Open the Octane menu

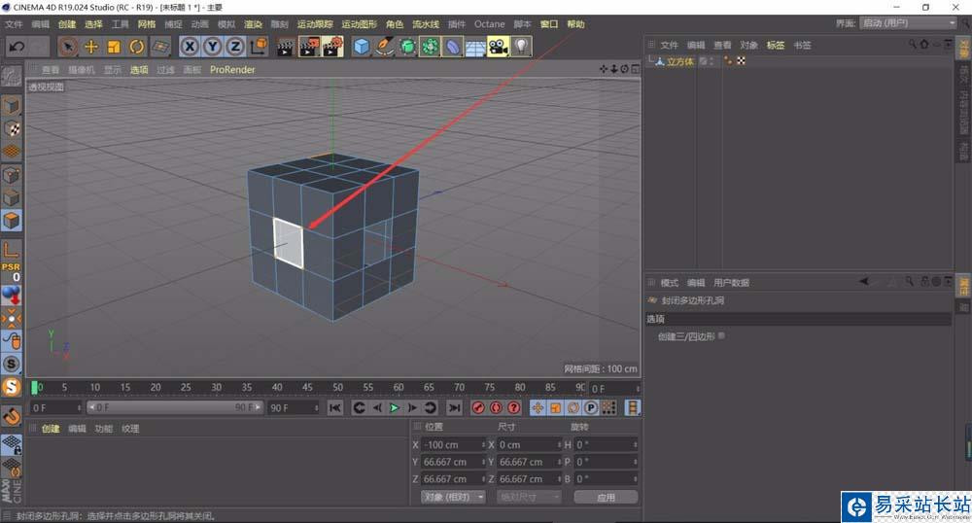[x=490, y=24]
